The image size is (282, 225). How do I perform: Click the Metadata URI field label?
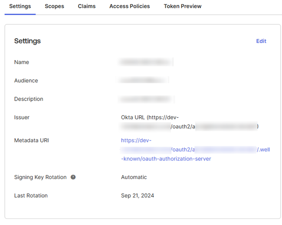point(31,140)
